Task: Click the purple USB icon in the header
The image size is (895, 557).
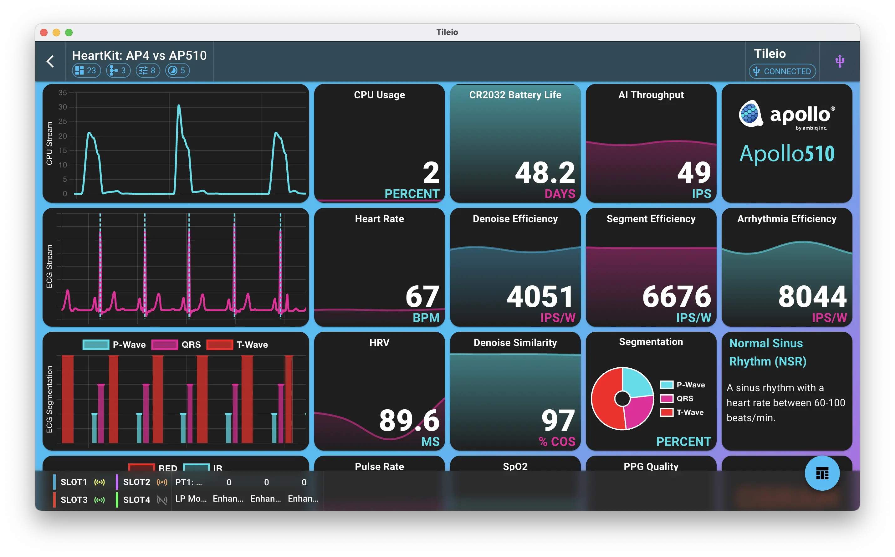Action: [x=840, y=61]
